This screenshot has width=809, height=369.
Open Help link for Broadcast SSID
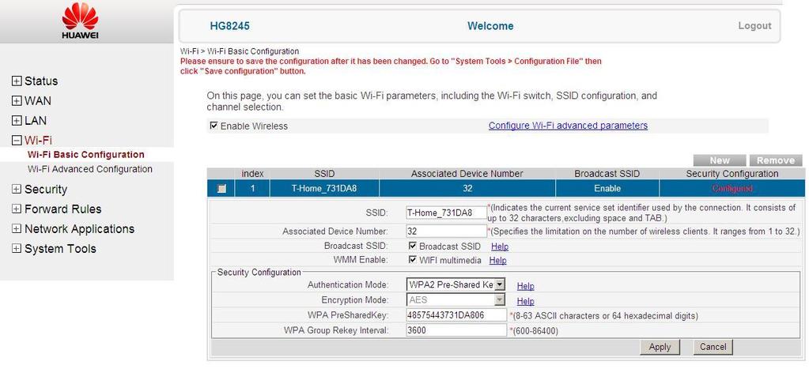pyautogui.click(x=500, y=247)
